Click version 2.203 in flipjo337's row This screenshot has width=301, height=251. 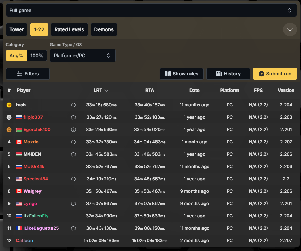pyautogui.click(x=286, y=117)
